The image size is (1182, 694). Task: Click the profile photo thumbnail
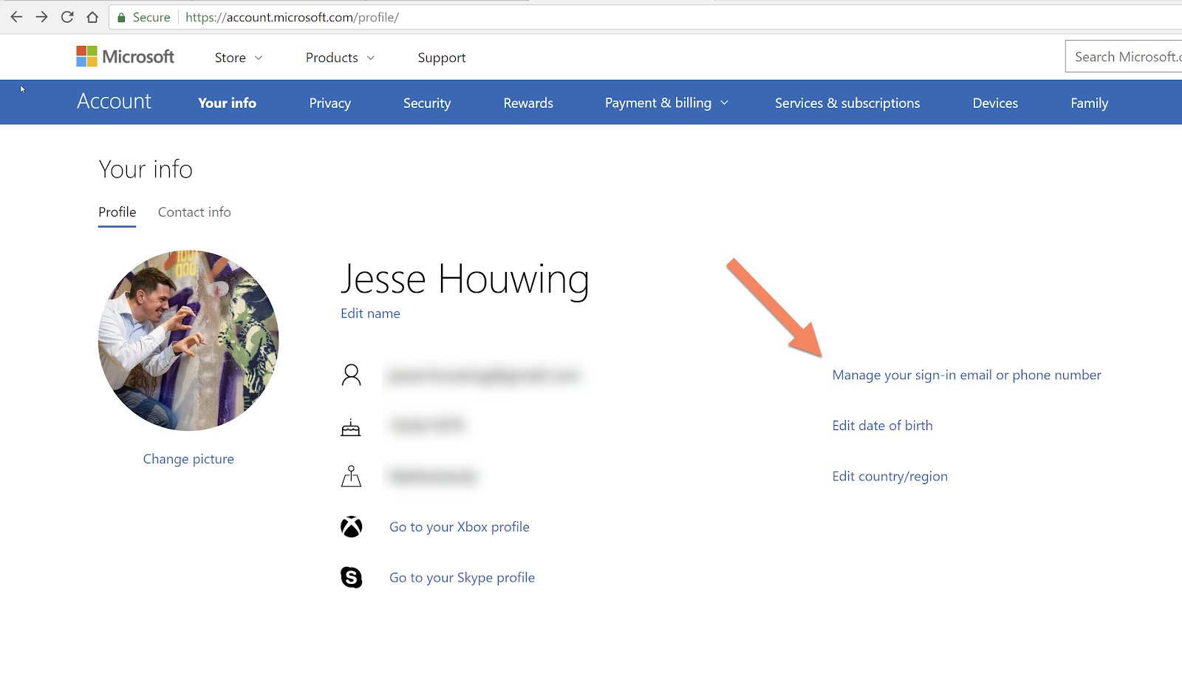pyautogui.click(x=188, y=341)
